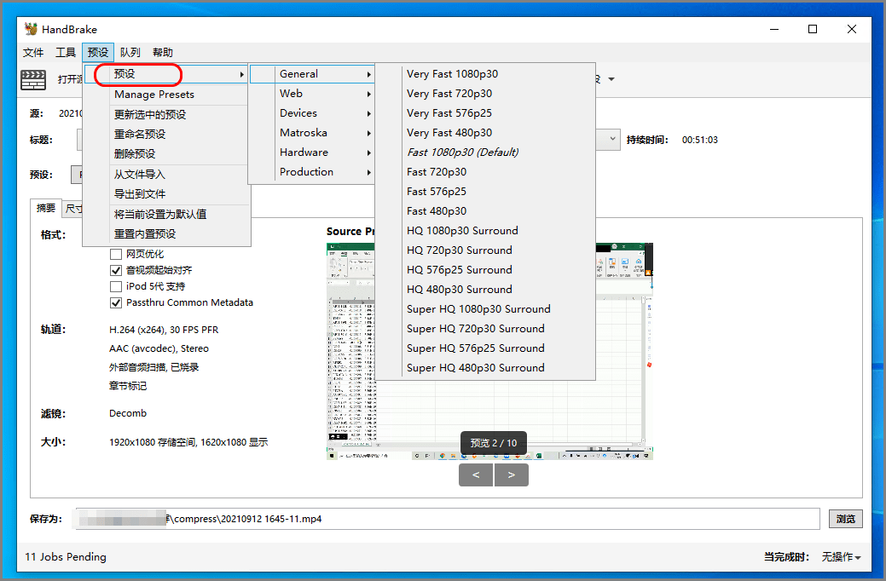Toggle the iPod 5代 支持 checkbox
Screen dimensions: 886x581
coord(116,286)
